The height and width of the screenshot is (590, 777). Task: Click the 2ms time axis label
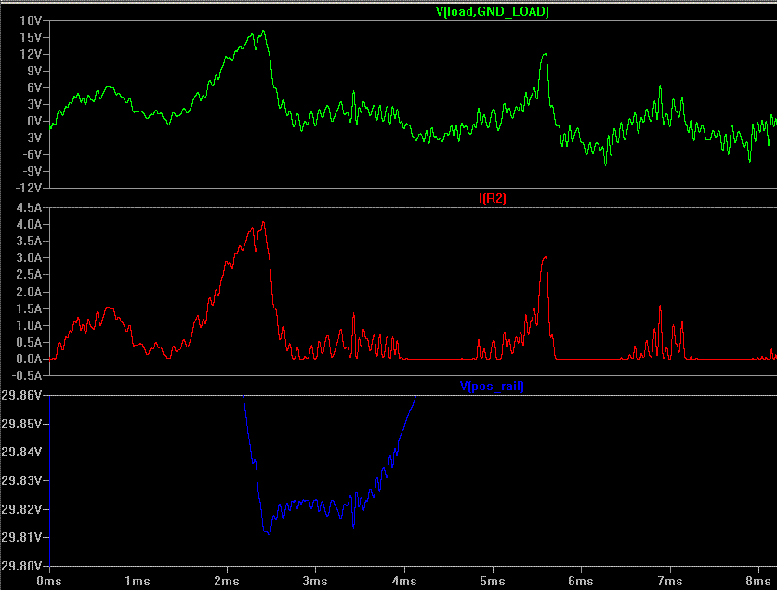coord(227,581)
